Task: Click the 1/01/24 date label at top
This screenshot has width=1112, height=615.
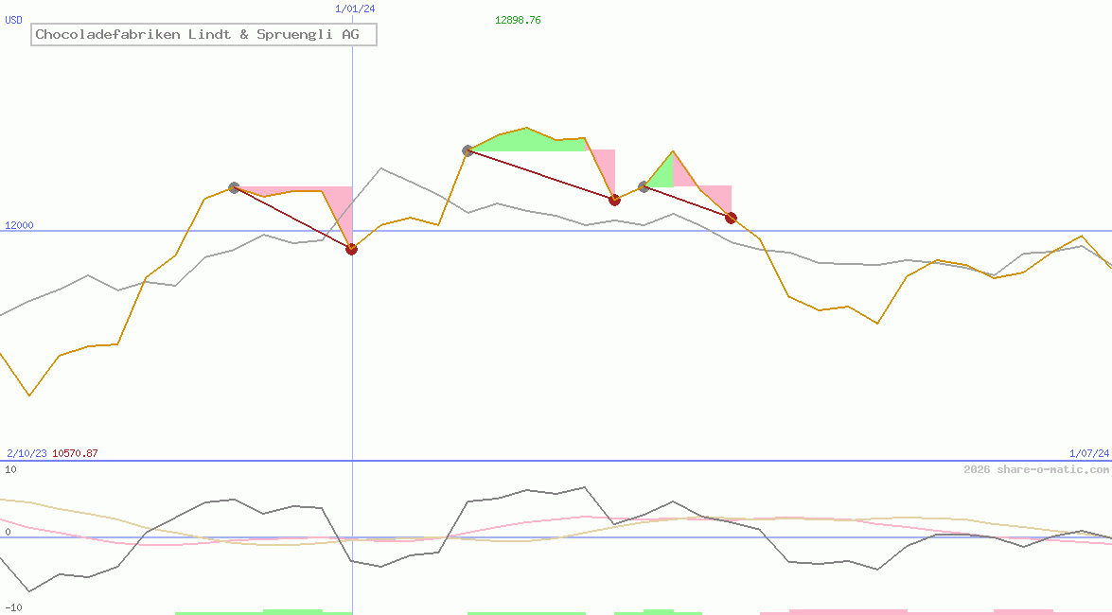Action: click(x=355, y=9)
